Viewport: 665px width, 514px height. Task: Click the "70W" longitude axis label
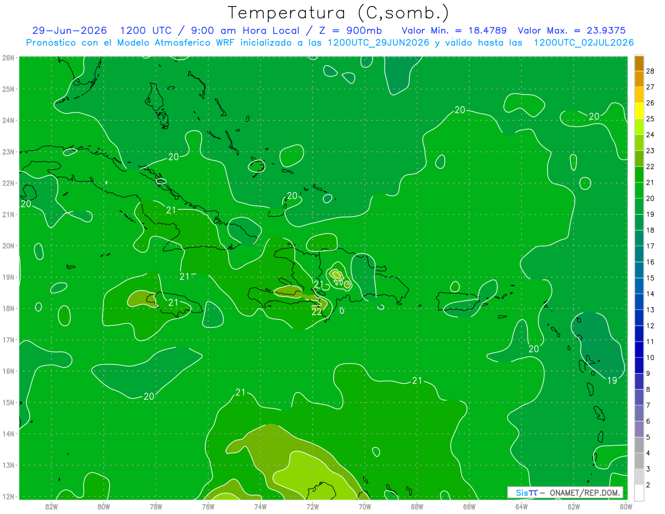[365, 506]
